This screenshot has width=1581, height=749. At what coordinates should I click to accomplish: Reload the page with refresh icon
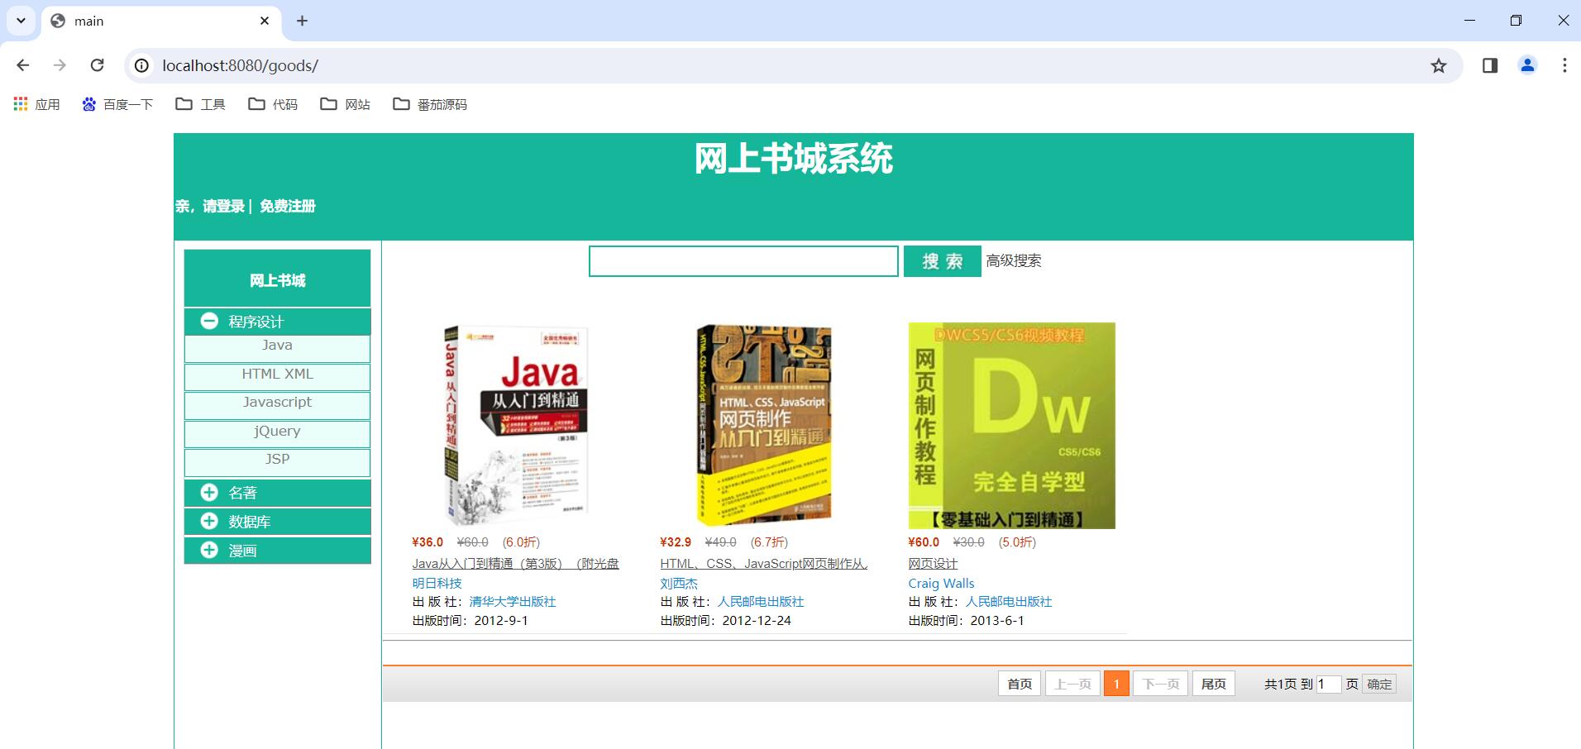(x=98, y=65)
